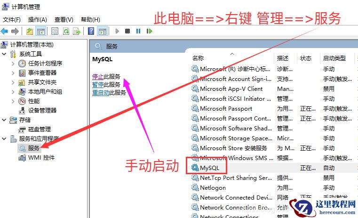The height and width of the screenshot is (218, 358).
Task: Click the Back arrow toolbar icon
Action: [5, 31]
